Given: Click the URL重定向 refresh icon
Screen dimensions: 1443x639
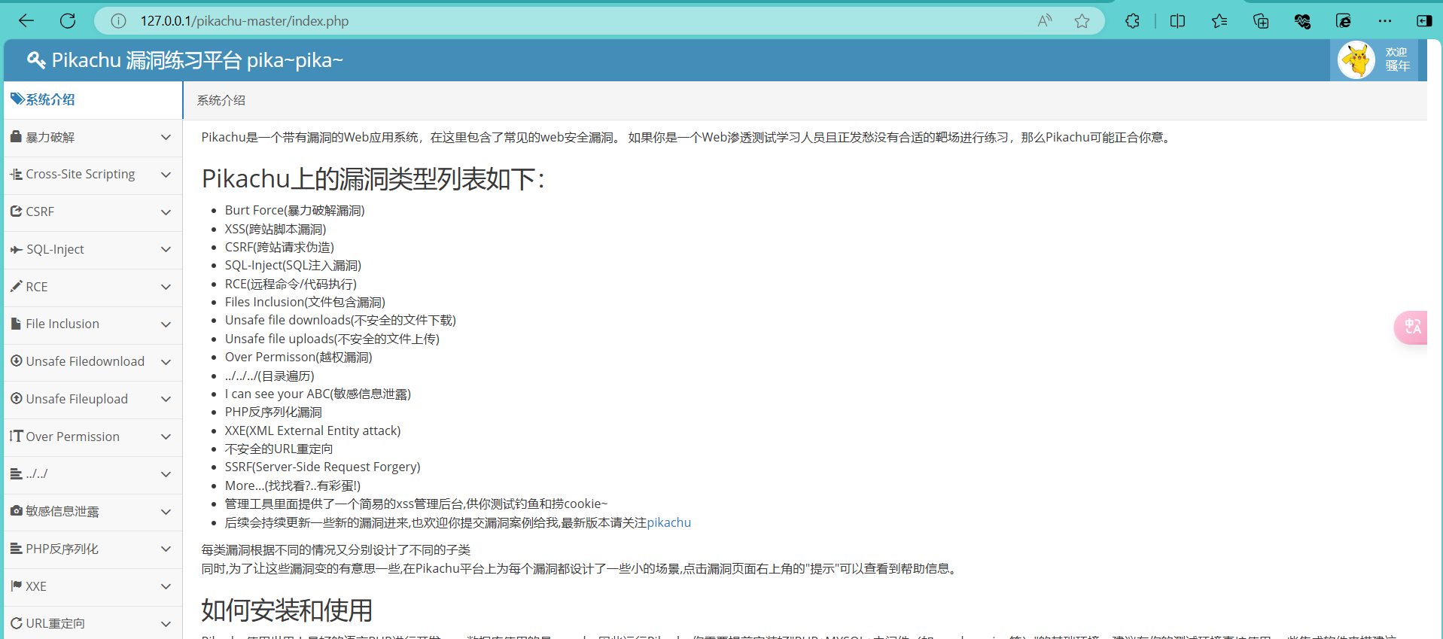Looking at the screenshot, I should click(16, 623).
